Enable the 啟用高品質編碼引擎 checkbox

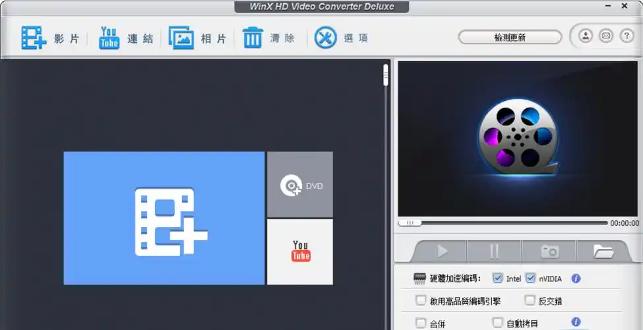pyautogui.click(x=420, y=300)
